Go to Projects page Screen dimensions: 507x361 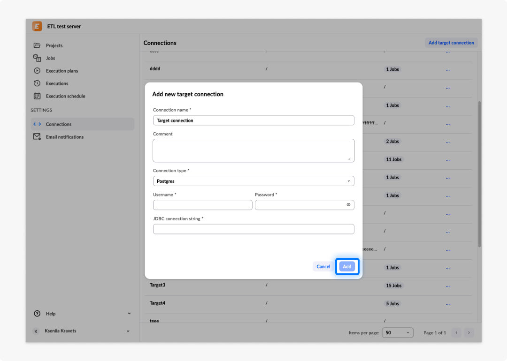(54, 45)
